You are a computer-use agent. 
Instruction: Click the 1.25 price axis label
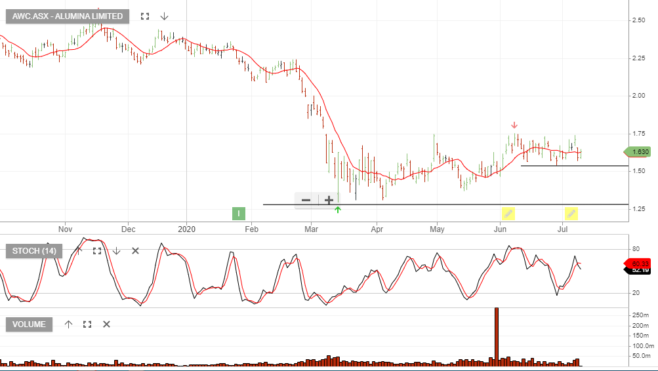coord(639,208)
